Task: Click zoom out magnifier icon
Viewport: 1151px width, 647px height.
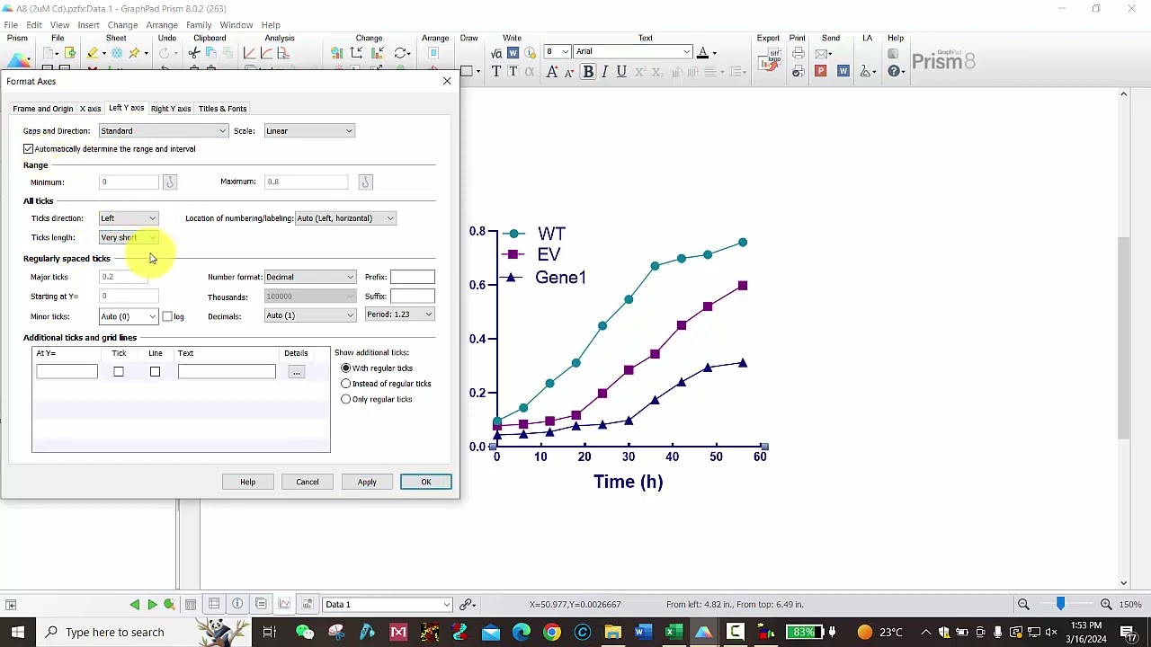Action: 1023,605
